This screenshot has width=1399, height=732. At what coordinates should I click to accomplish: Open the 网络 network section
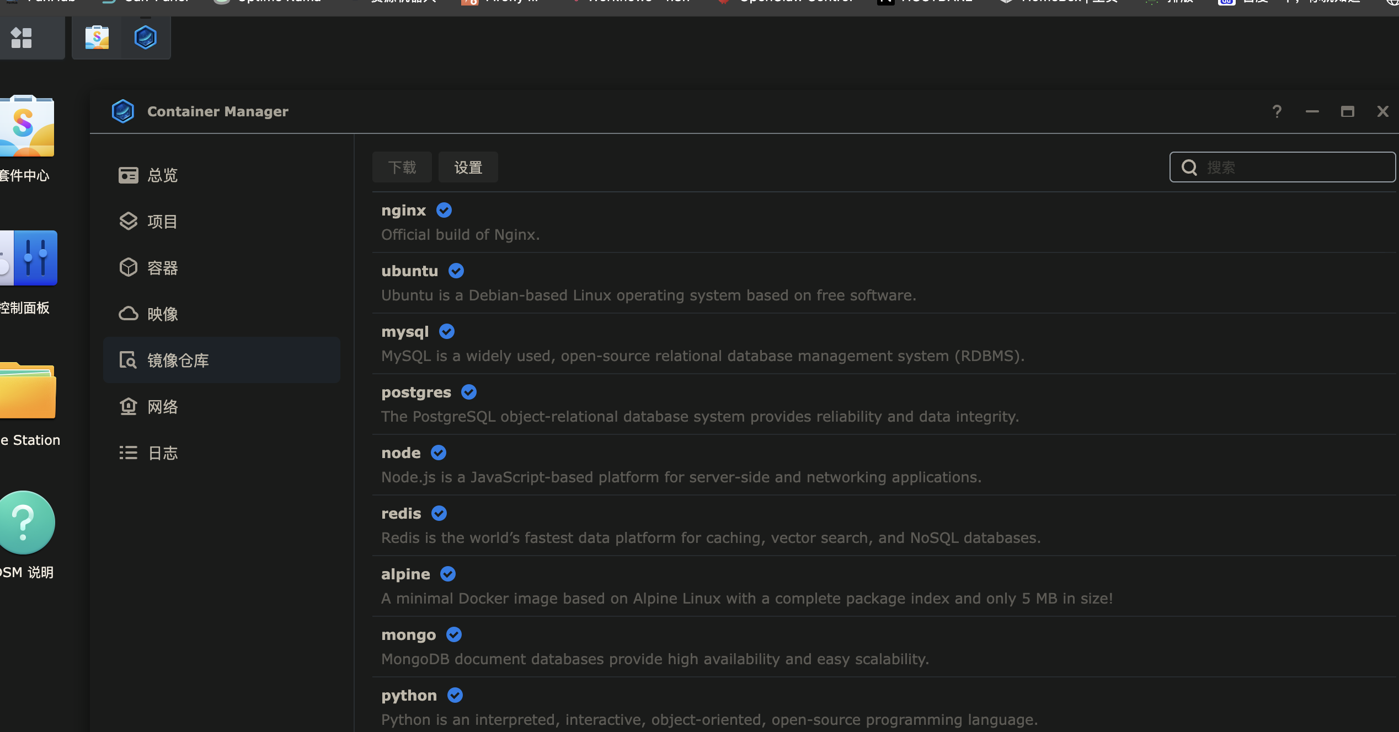[163, 407]
